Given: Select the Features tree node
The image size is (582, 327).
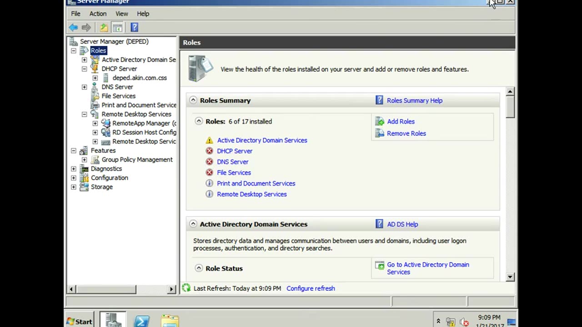Looking at the screenshot, I should (103, 150).
